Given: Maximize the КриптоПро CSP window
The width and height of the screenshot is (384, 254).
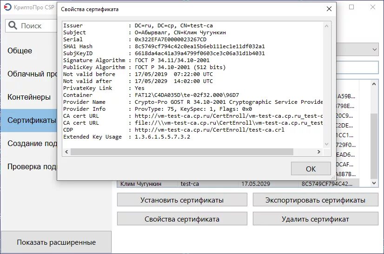Looking at the screenshot, I should [351, 7].
